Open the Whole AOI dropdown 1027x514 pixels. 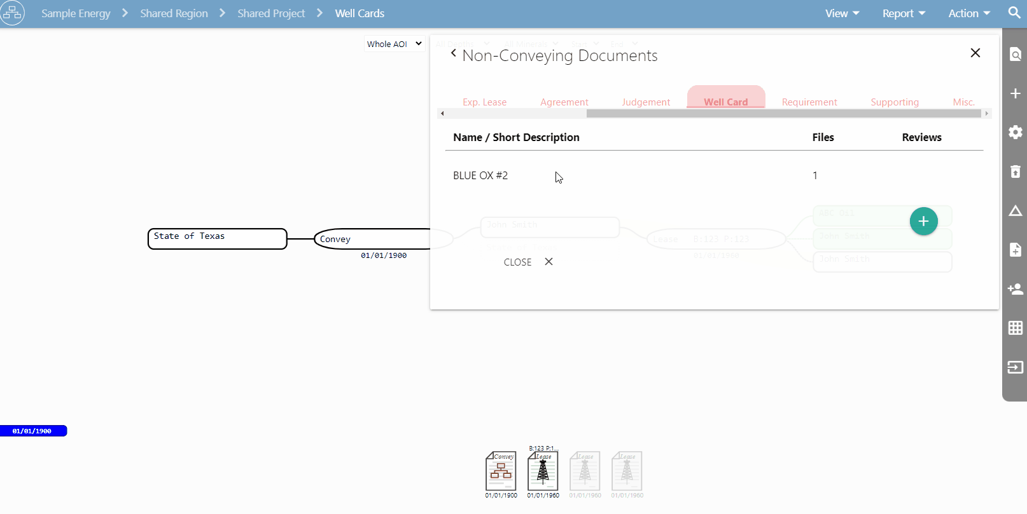point(395,44)
